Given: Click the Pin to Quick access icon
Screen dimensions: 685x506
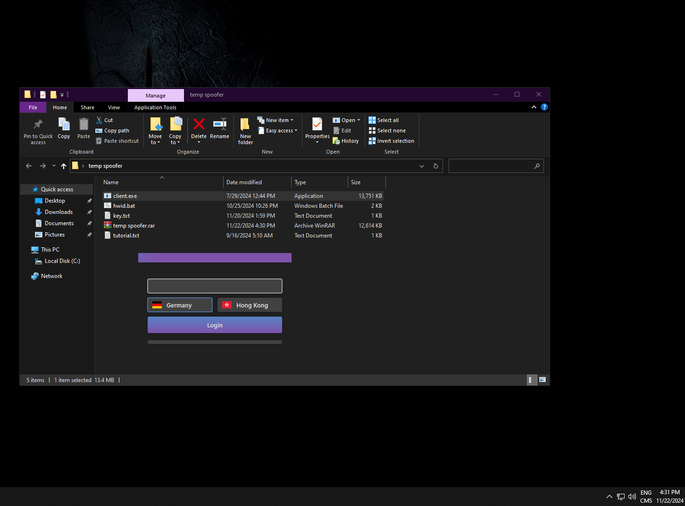Looking at the screenshot, I should coord(38,124).
